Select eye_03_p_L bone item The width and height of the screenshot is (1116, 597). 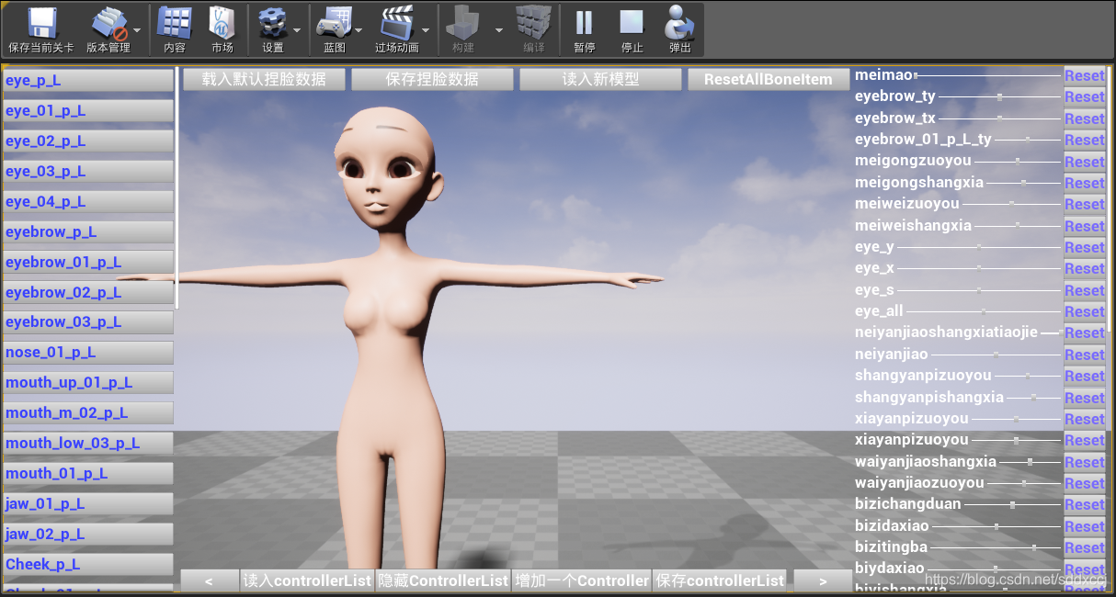[88, 172]
